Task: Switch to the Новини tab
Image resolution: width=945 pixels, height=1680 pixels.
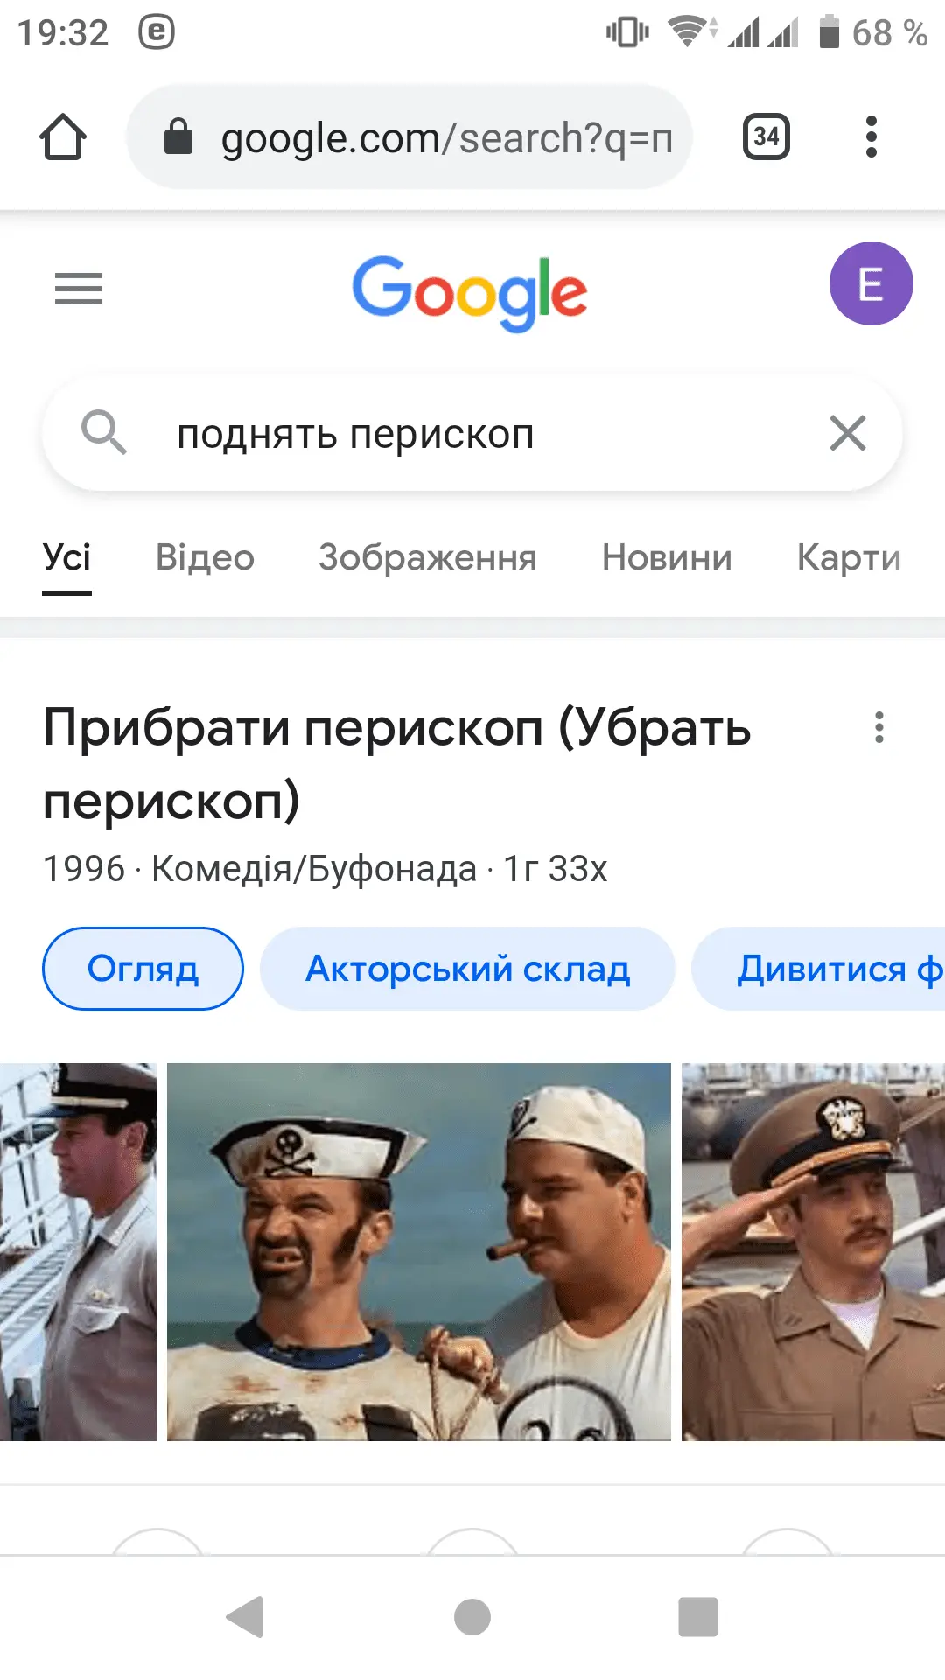Action: (667, 557)
